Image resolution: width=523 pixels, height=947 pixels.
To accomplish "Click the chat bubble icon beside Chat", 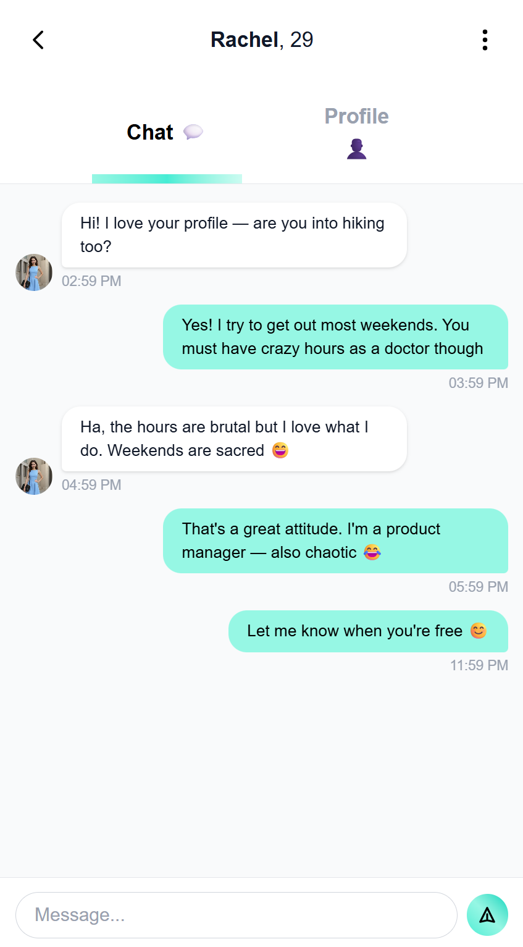I will click(193, 132).
